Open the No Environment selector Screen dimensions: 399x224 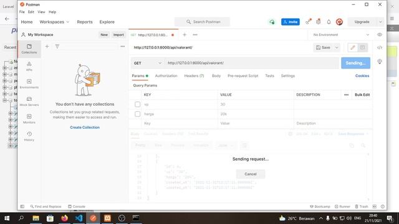click(341, 35)
